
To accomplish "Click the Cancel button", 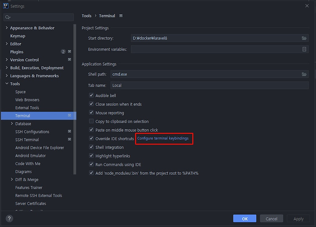I will 271,219.
